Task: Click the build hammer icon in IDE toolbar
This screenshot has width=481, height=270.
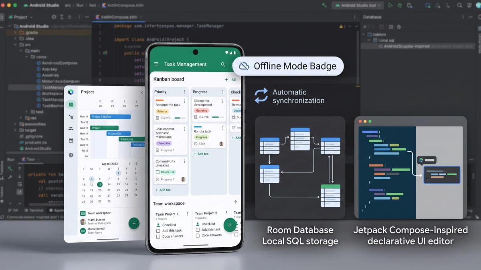Action: (324, 5)
